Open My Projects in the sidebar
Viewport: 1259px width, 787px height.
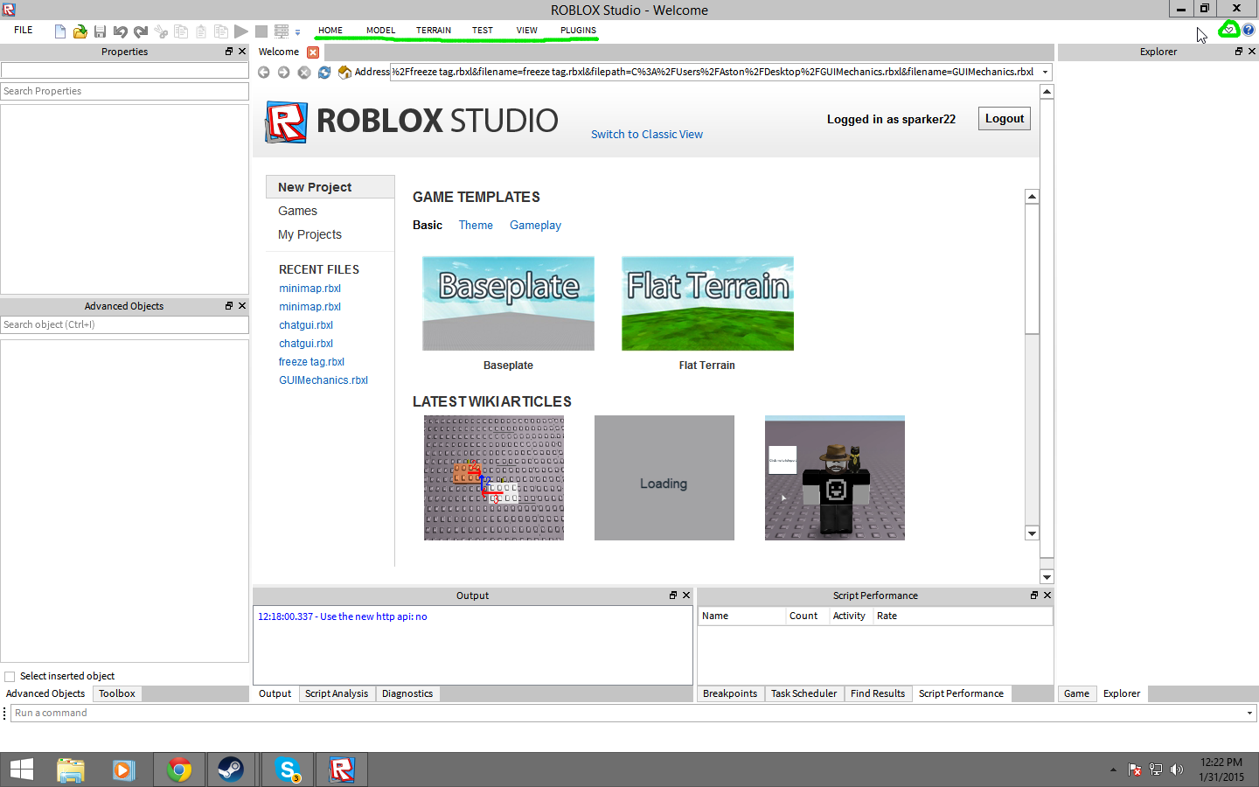(310, 234)
